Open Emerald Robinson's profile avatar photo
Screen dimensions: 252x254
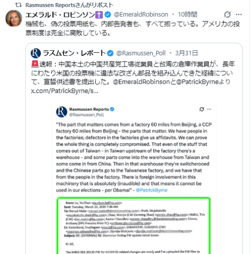[14, 18]
